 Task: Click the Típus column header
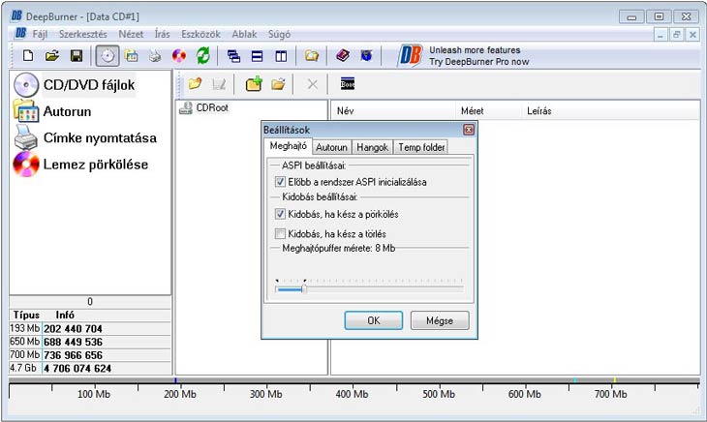26,315
